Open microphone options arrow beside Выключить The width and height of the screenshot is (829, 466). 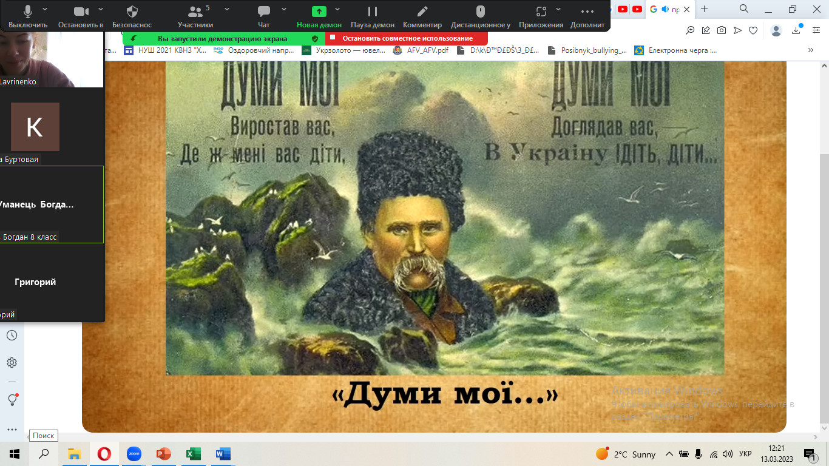pyautogui.click(x=46, y=10)
